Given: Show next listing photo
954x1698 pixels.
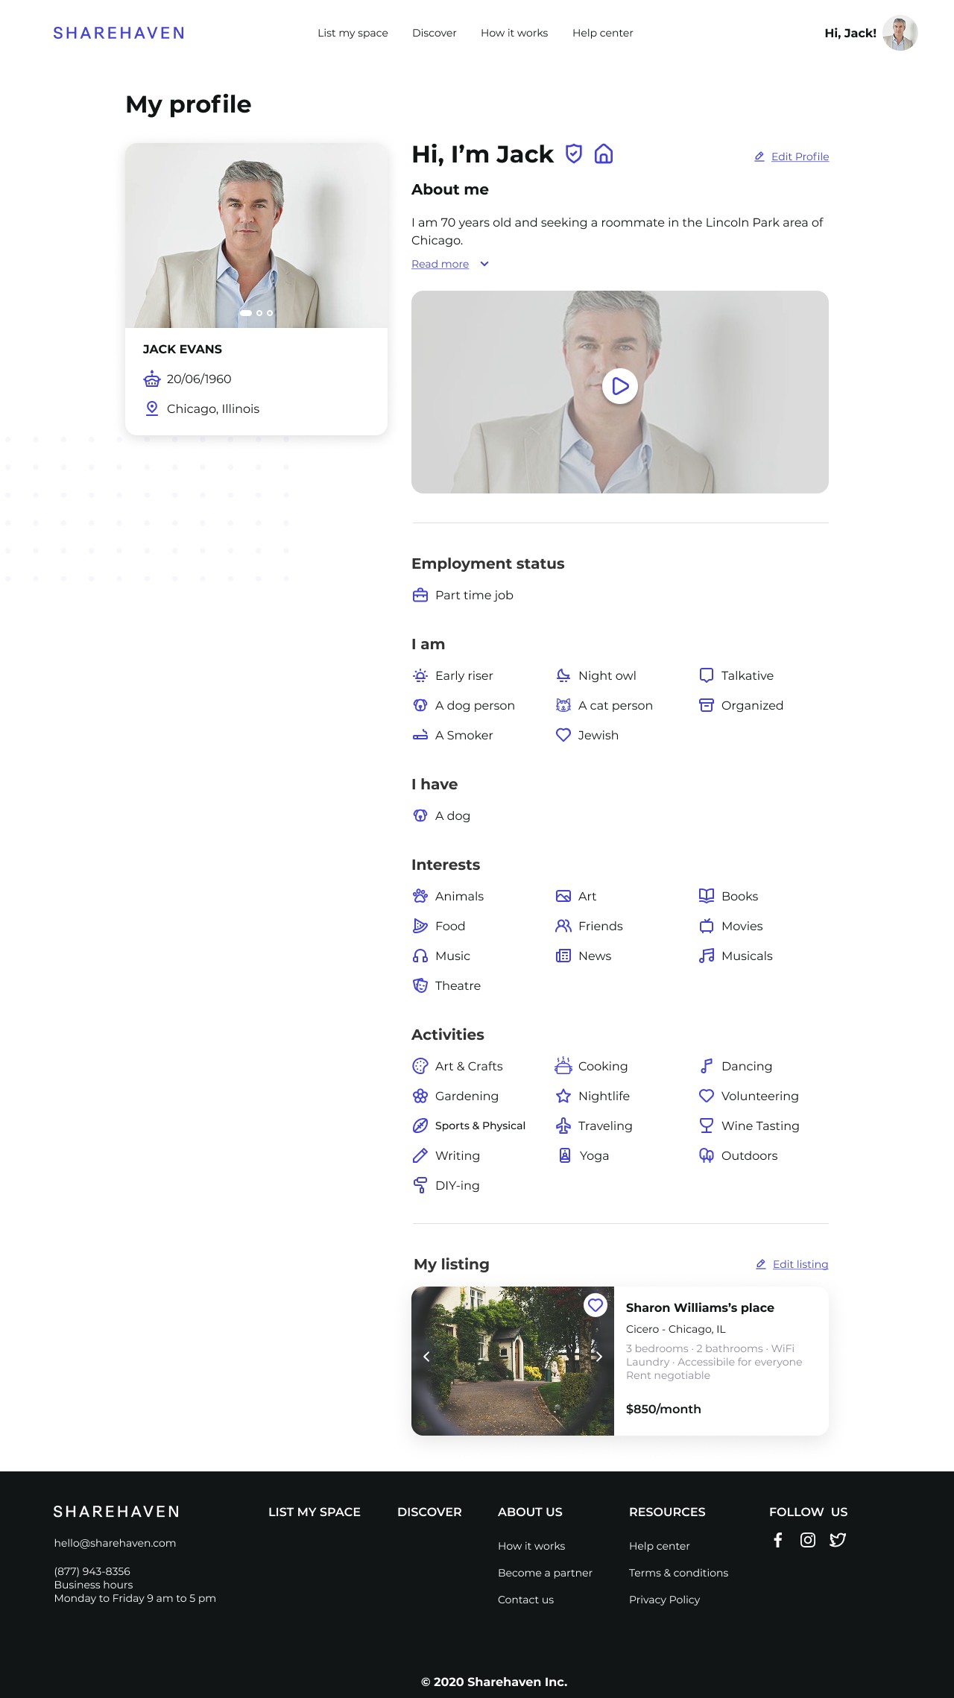Looking at the screenshot, I should tap(598, 1357).
